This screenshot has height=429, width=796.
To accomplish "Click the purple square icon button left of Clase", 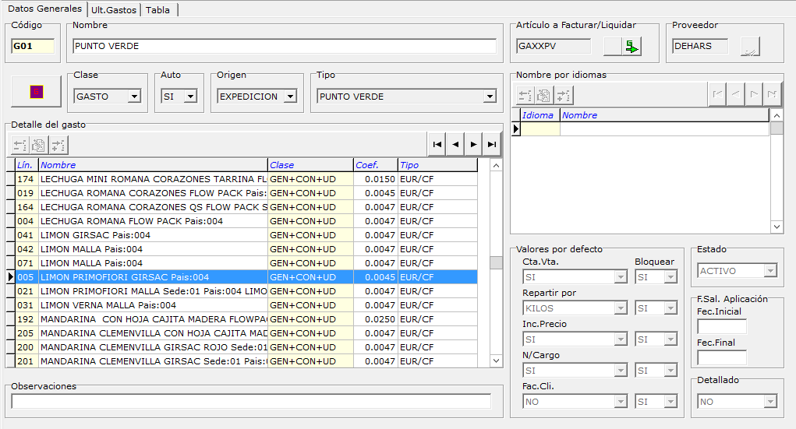I will pyautogui.click(x=36, y=93).
